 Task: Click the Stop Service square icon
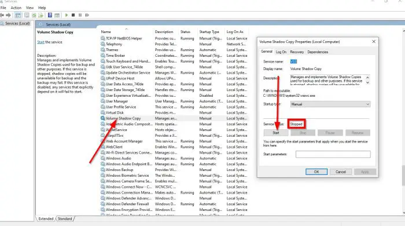[73, 15]
